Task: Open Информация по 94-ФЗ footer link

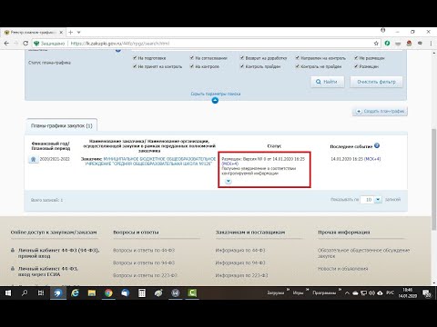Action: tap(240, 263)
